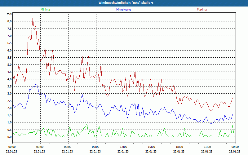The image size is (248, 155).
Task: Click the '15:00' time axis label
Action: pyautogui.click(x=151, y=147)
